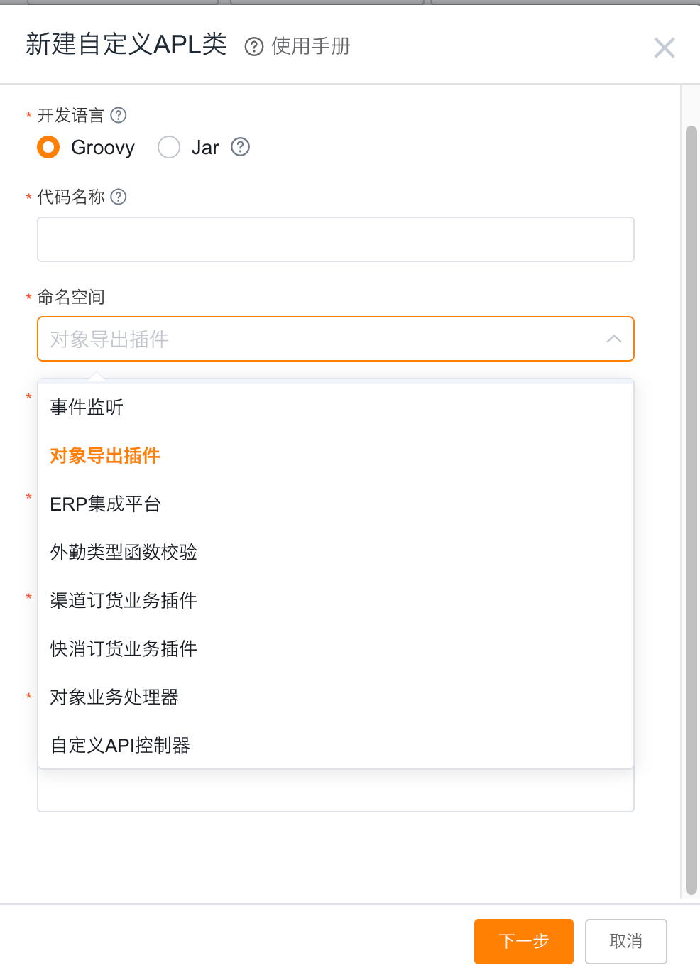
Task: Click help icon beside 使用手册
Action: [253, 47]
